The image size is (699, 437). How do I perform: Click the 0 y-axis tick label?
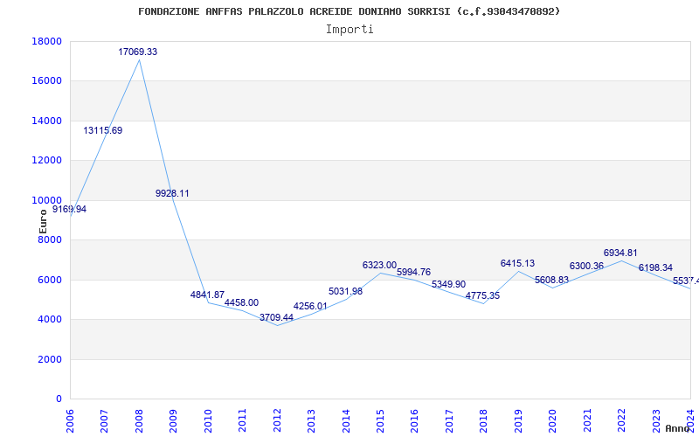point(59,399)
